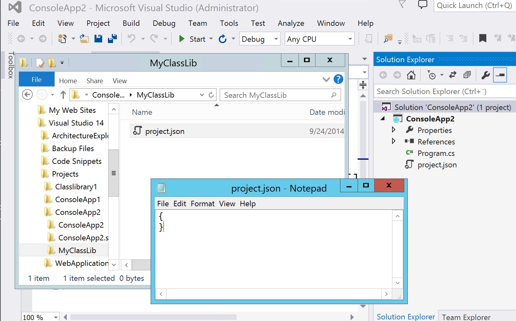Click the Redo arrow in toolbar
The height and width of the screenshot is (321, 516).
coord(154,39)
